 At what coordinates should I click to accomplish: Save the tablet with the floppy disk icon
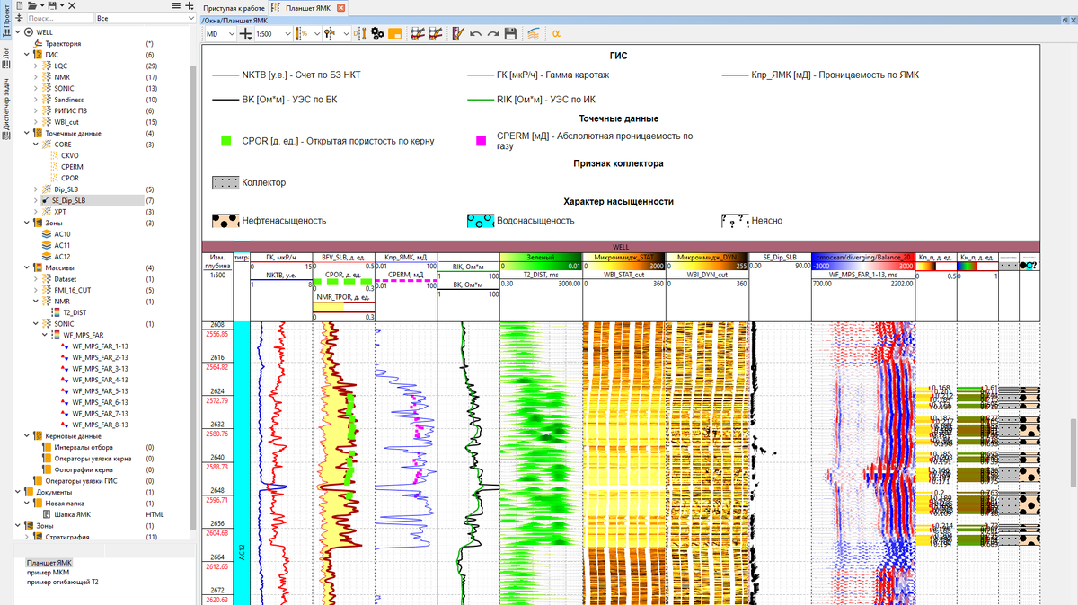(510, 34)
